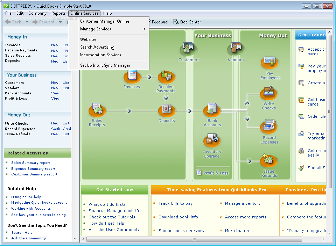Open the Reports menu
The image size is (336, 246).
coord(58,13)
